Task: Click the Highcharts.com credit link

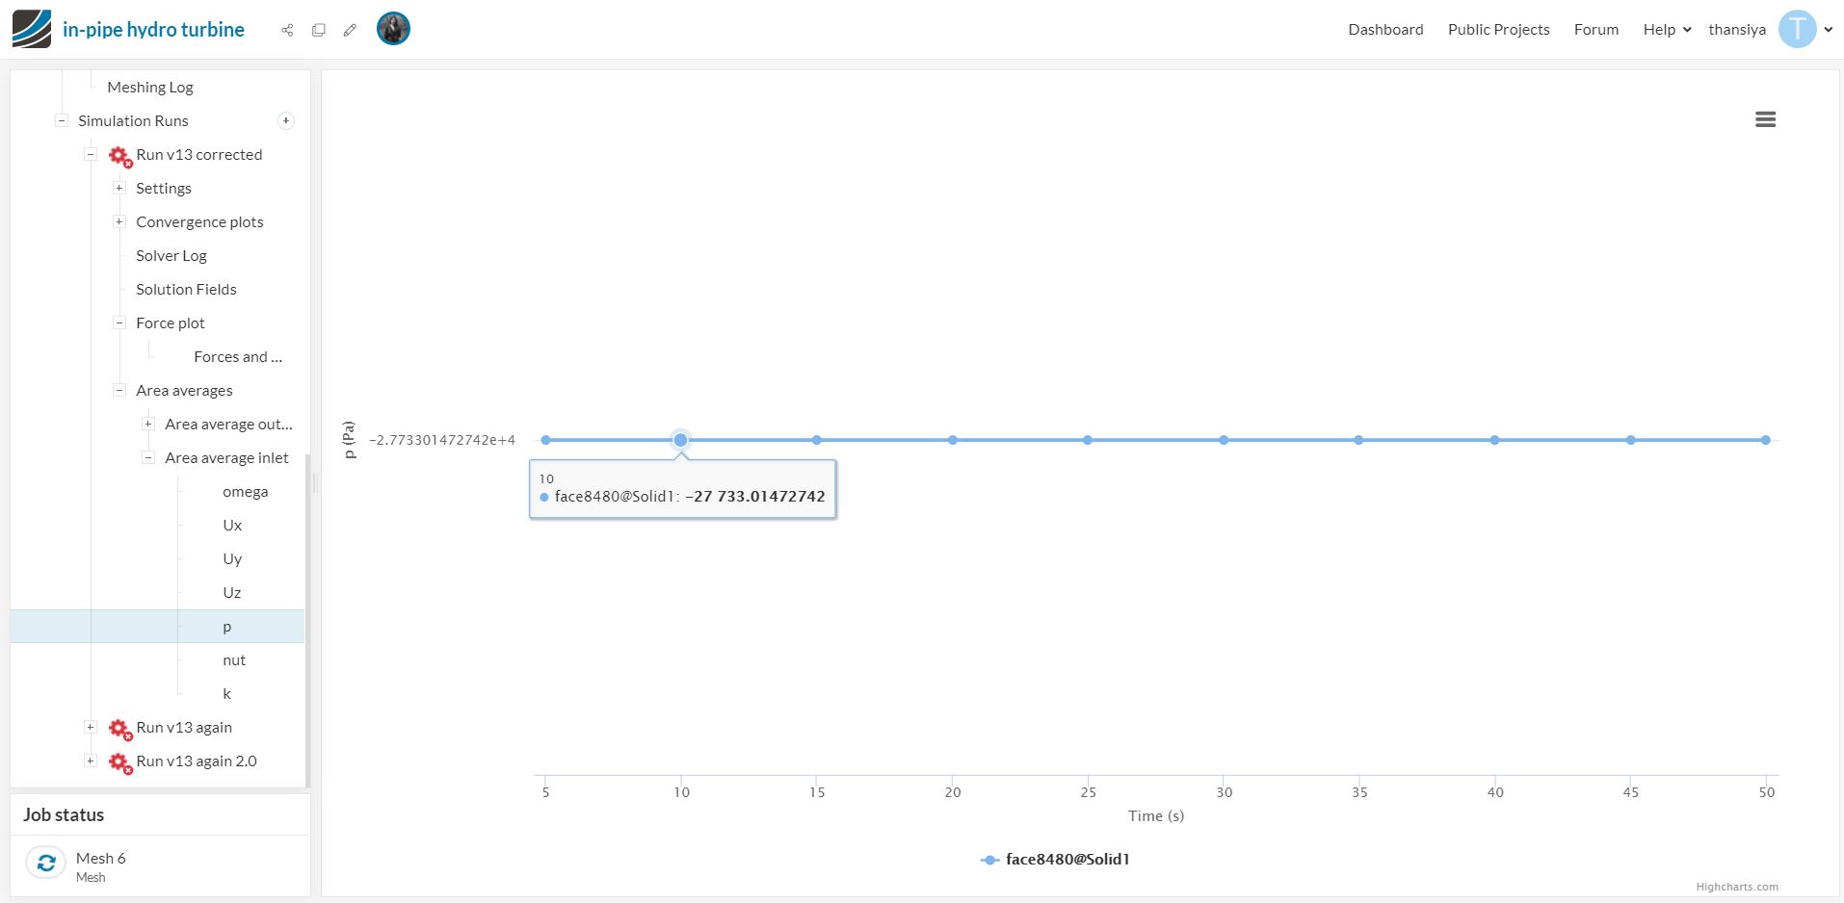Action: [1737, 887]
